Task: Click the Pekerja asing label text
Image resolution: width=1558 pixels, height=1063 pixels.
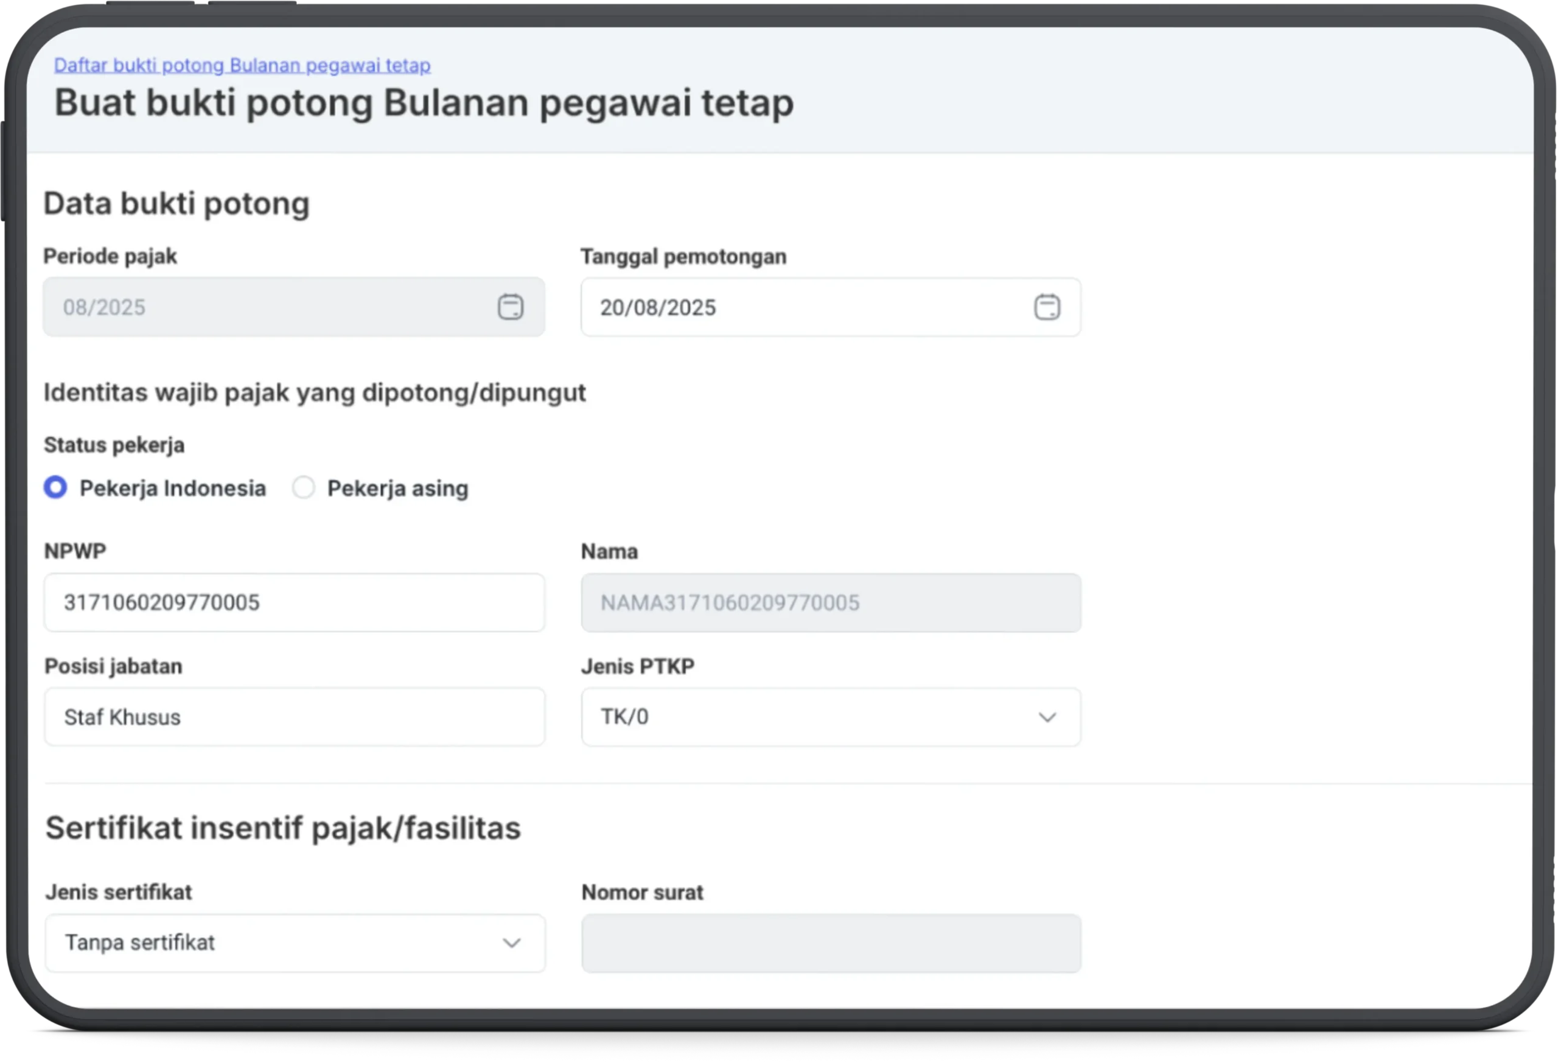Action: tap(397, 489)
